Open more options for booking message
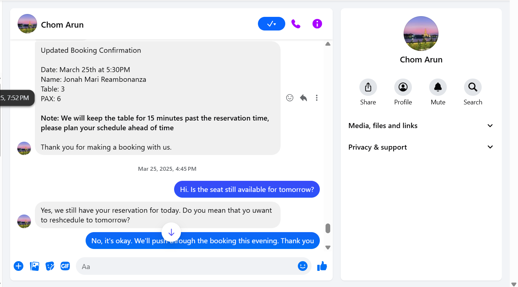The image size is (518, 287). [317, 98]
